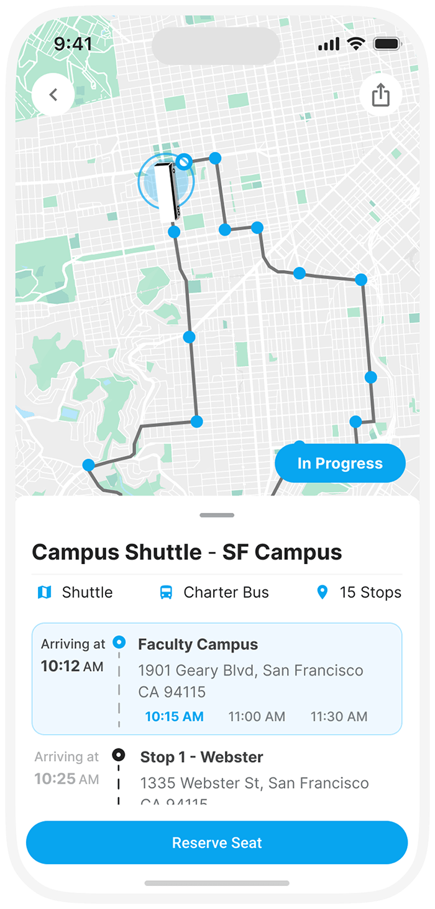
Task: Tap the shuttle bus icon on the map
Action: pyautogui.click(x=167, y=187)
